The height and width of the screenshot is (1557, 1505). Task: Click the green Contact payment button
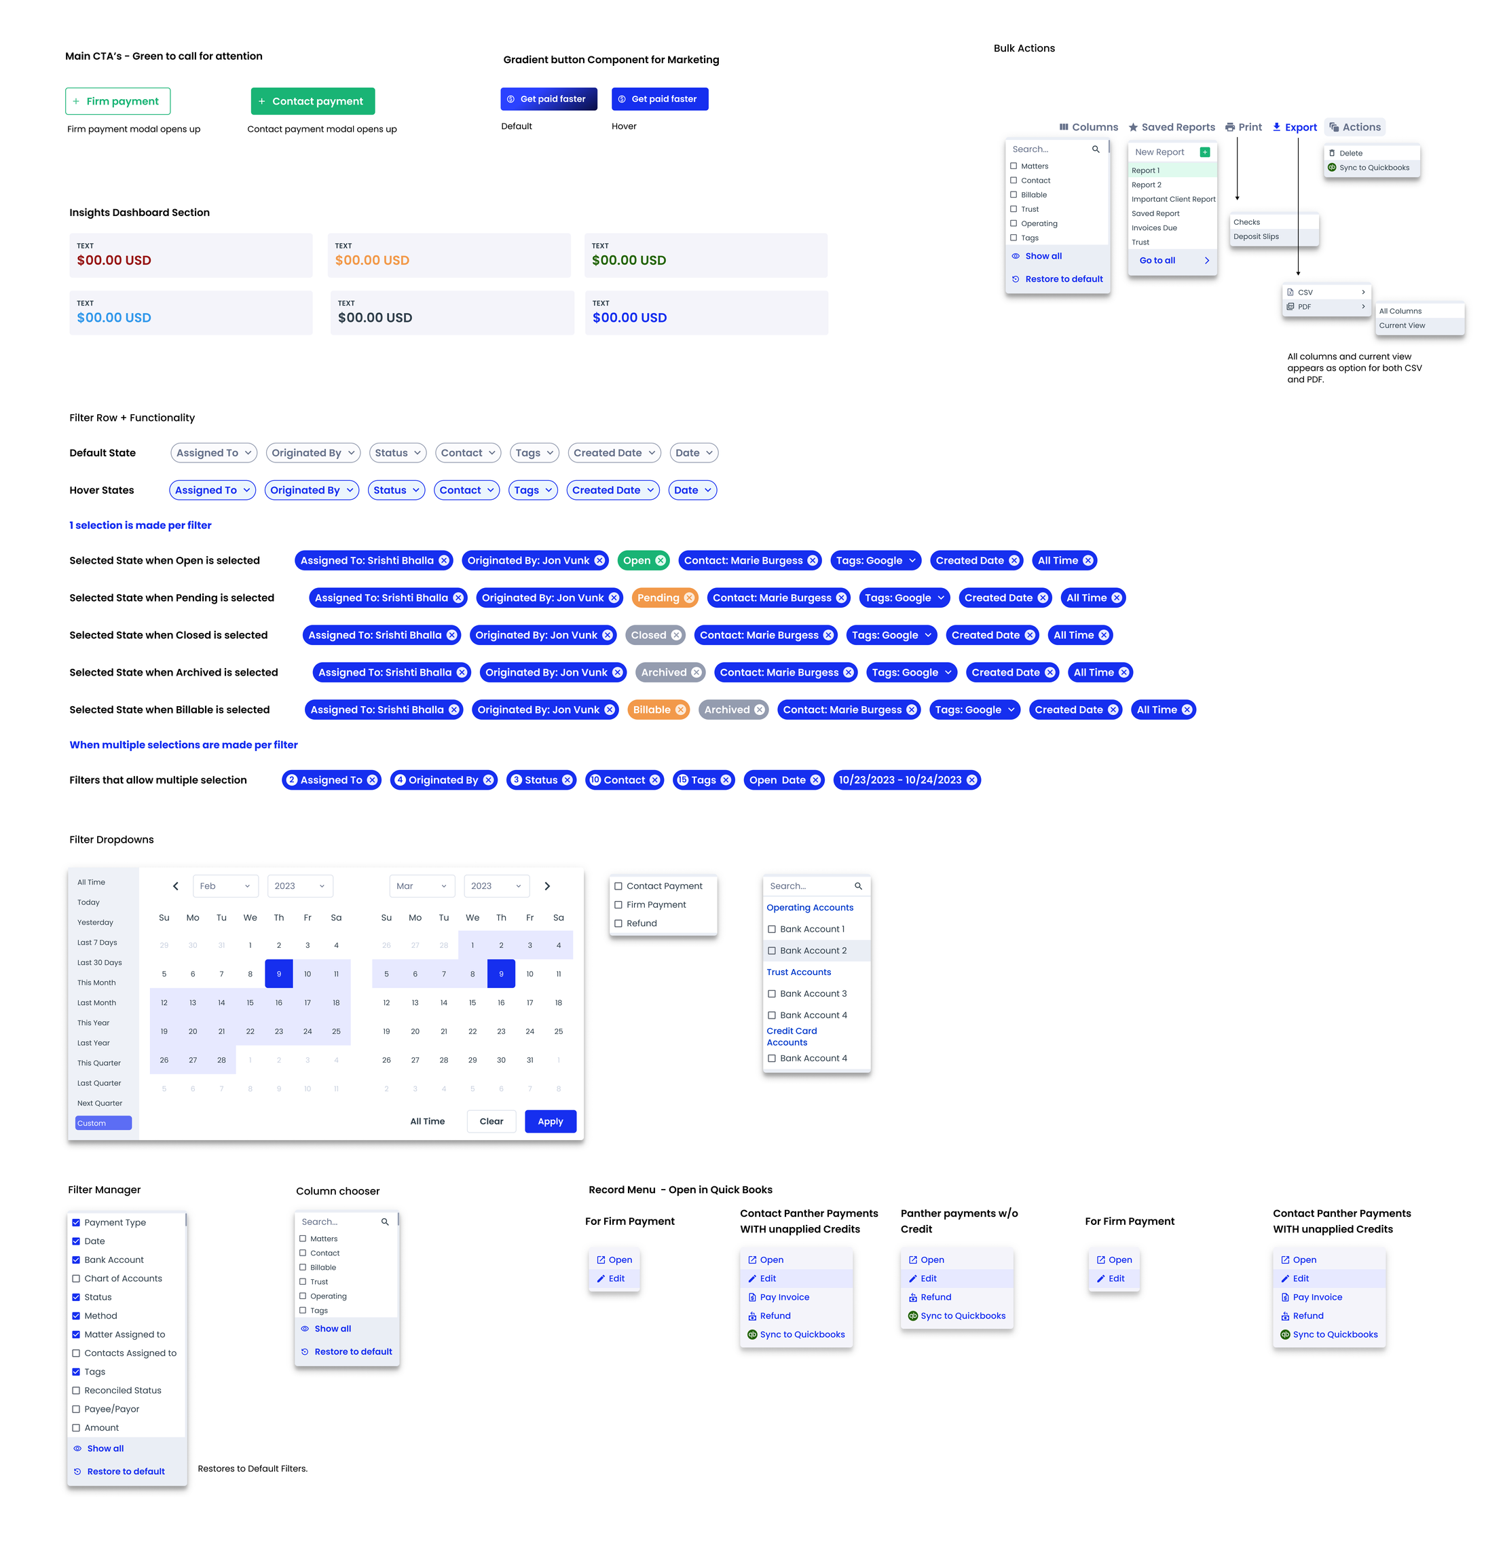point(312,101)
